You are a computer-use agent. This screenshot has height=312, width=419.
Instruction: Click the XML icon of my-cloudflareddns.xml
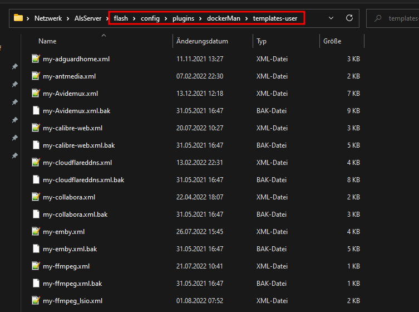click(x=36, y=162)
